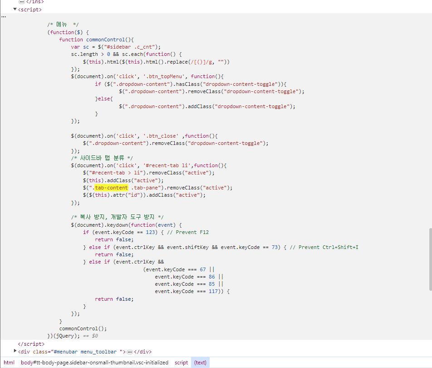Click '$("#recent-tab > li").removeClass' line

click(x=149, y=173)
